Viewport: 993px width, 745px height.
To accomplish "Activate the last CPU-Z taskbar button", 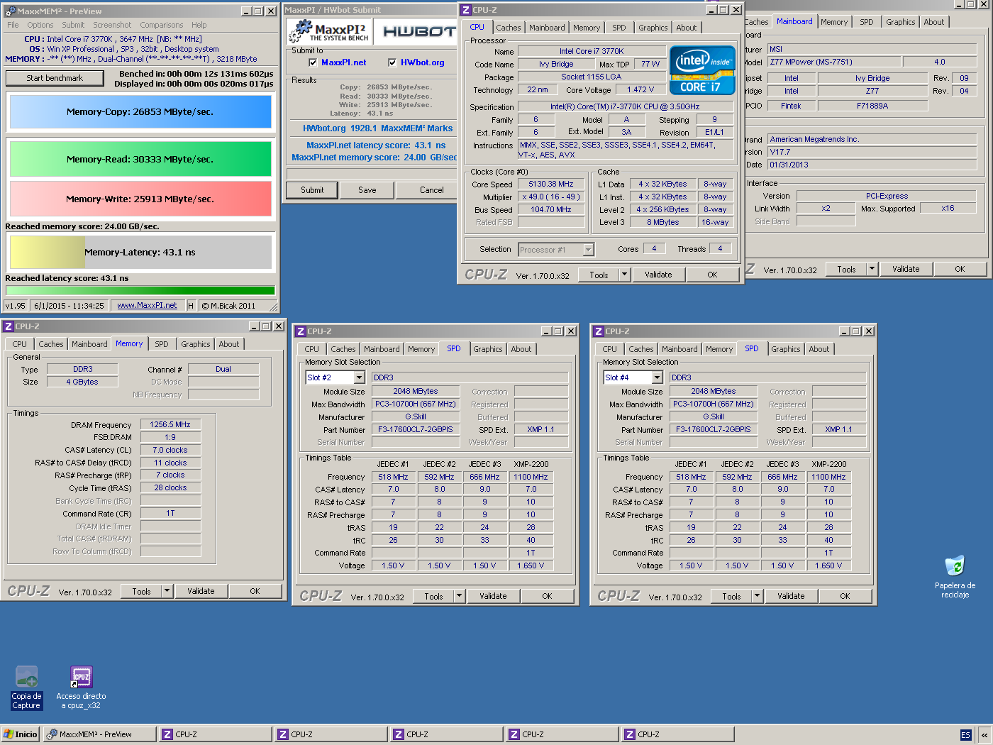I will click(x=678, y=734).
